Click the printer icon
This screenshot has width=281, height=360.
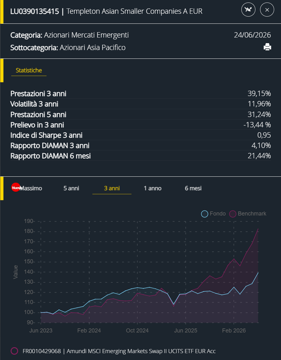pyautogui.click(x=267, y=47)
